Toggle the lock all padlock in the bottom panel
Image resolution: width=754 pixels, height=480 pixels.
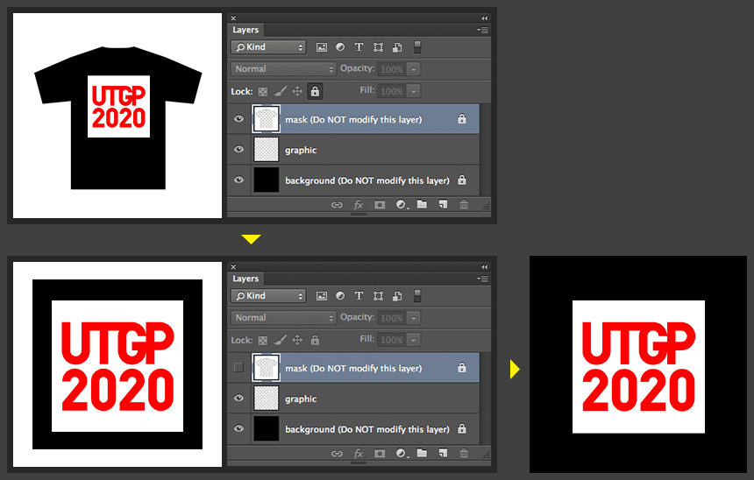tap(315, 340)
